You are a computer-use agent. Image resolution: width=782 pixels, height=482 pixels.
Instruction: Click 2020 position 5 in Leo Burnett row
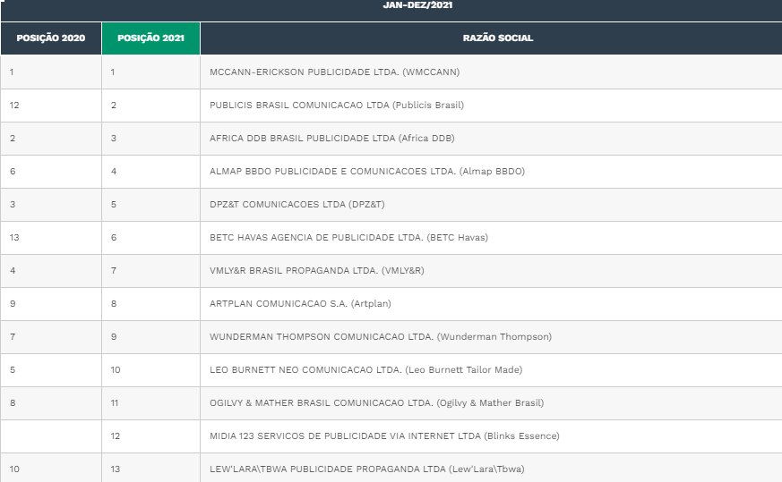(51, 370)
